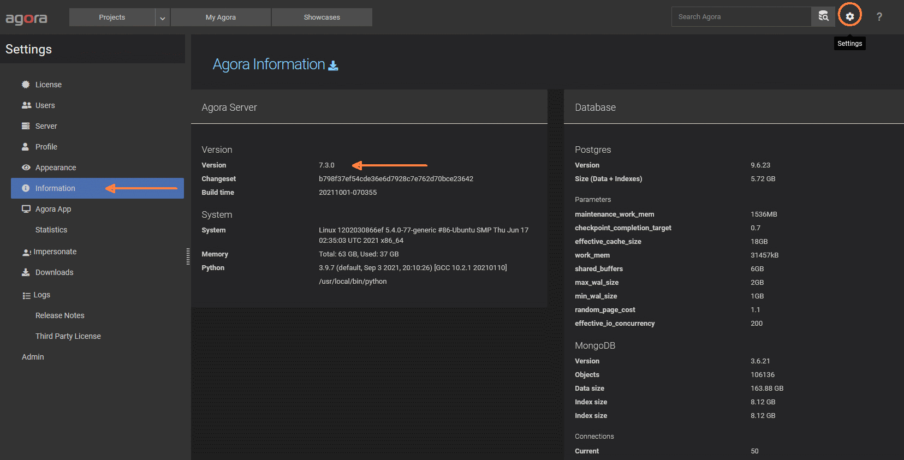Click the maintenance_work_mem parameter
The height and width of the screenshot is (460, 904).
pos(614,214)
